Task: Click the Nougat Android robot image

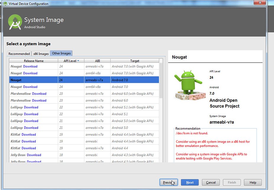Action: pos(190,85)
